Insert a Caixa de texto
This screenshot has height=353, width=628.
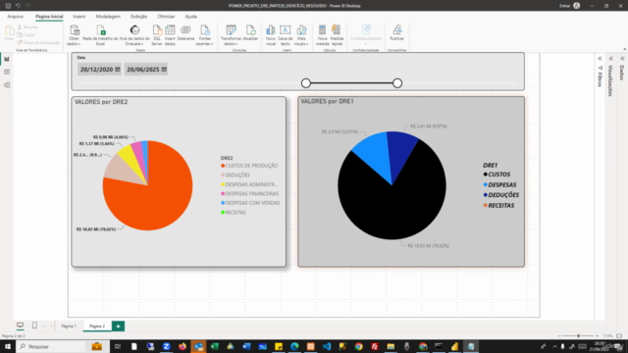pyautogui.click(x=286, y=35)
